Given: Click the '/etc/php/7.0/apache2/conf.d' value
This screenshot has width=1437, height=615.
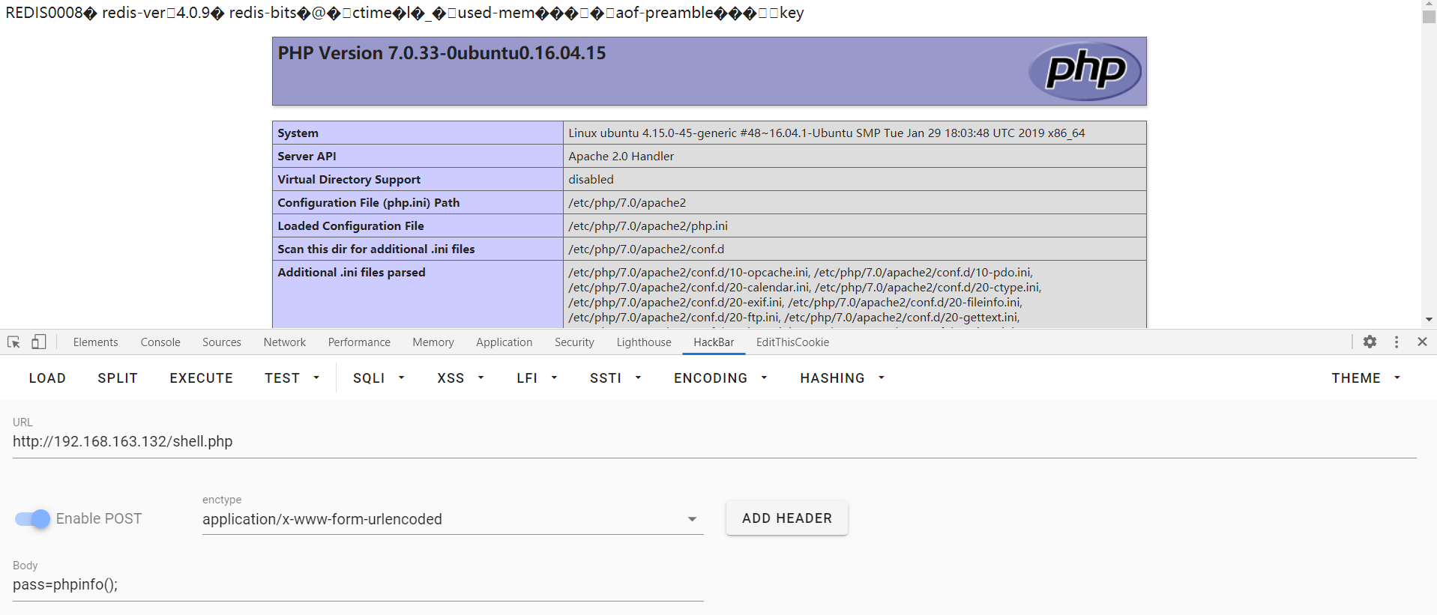Looking at the screenshot, I should (x=646, y=249).
